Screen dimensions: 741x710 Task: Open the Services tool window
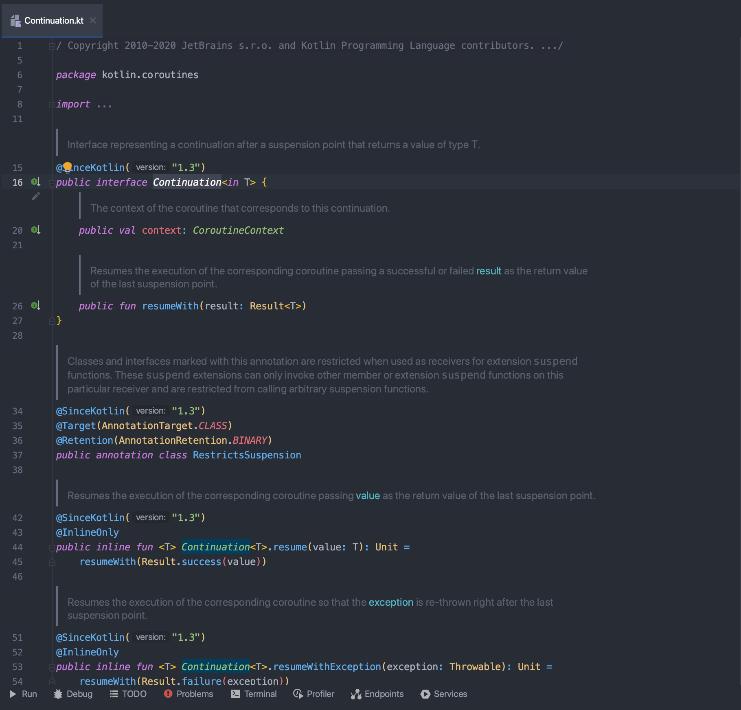coord(444,694)
